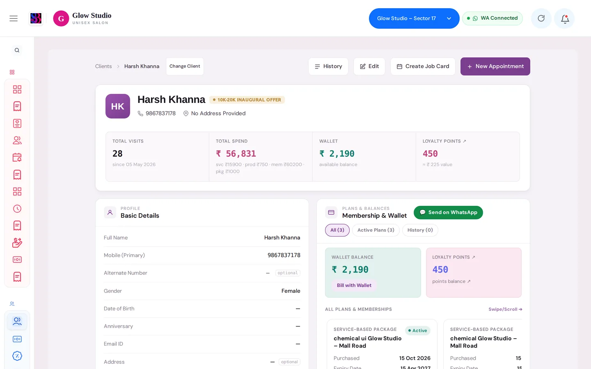Switch to History (0) tab
591x369 pixels.
point(420,230)
